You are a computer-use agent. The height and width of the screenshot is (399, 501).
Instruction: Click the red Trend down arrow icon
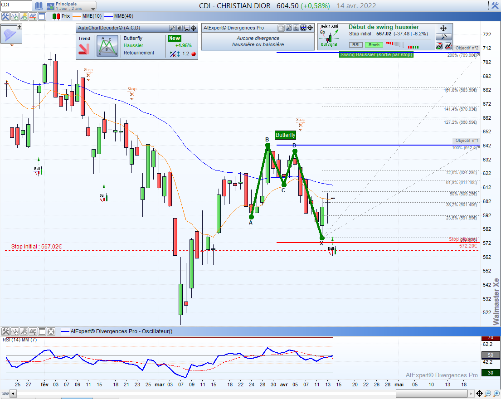tap(84, 49)
